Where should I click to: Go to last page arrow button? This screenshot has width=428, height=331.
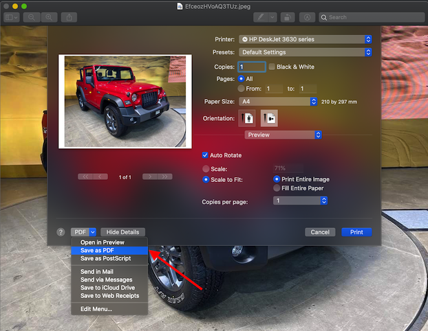164,176
